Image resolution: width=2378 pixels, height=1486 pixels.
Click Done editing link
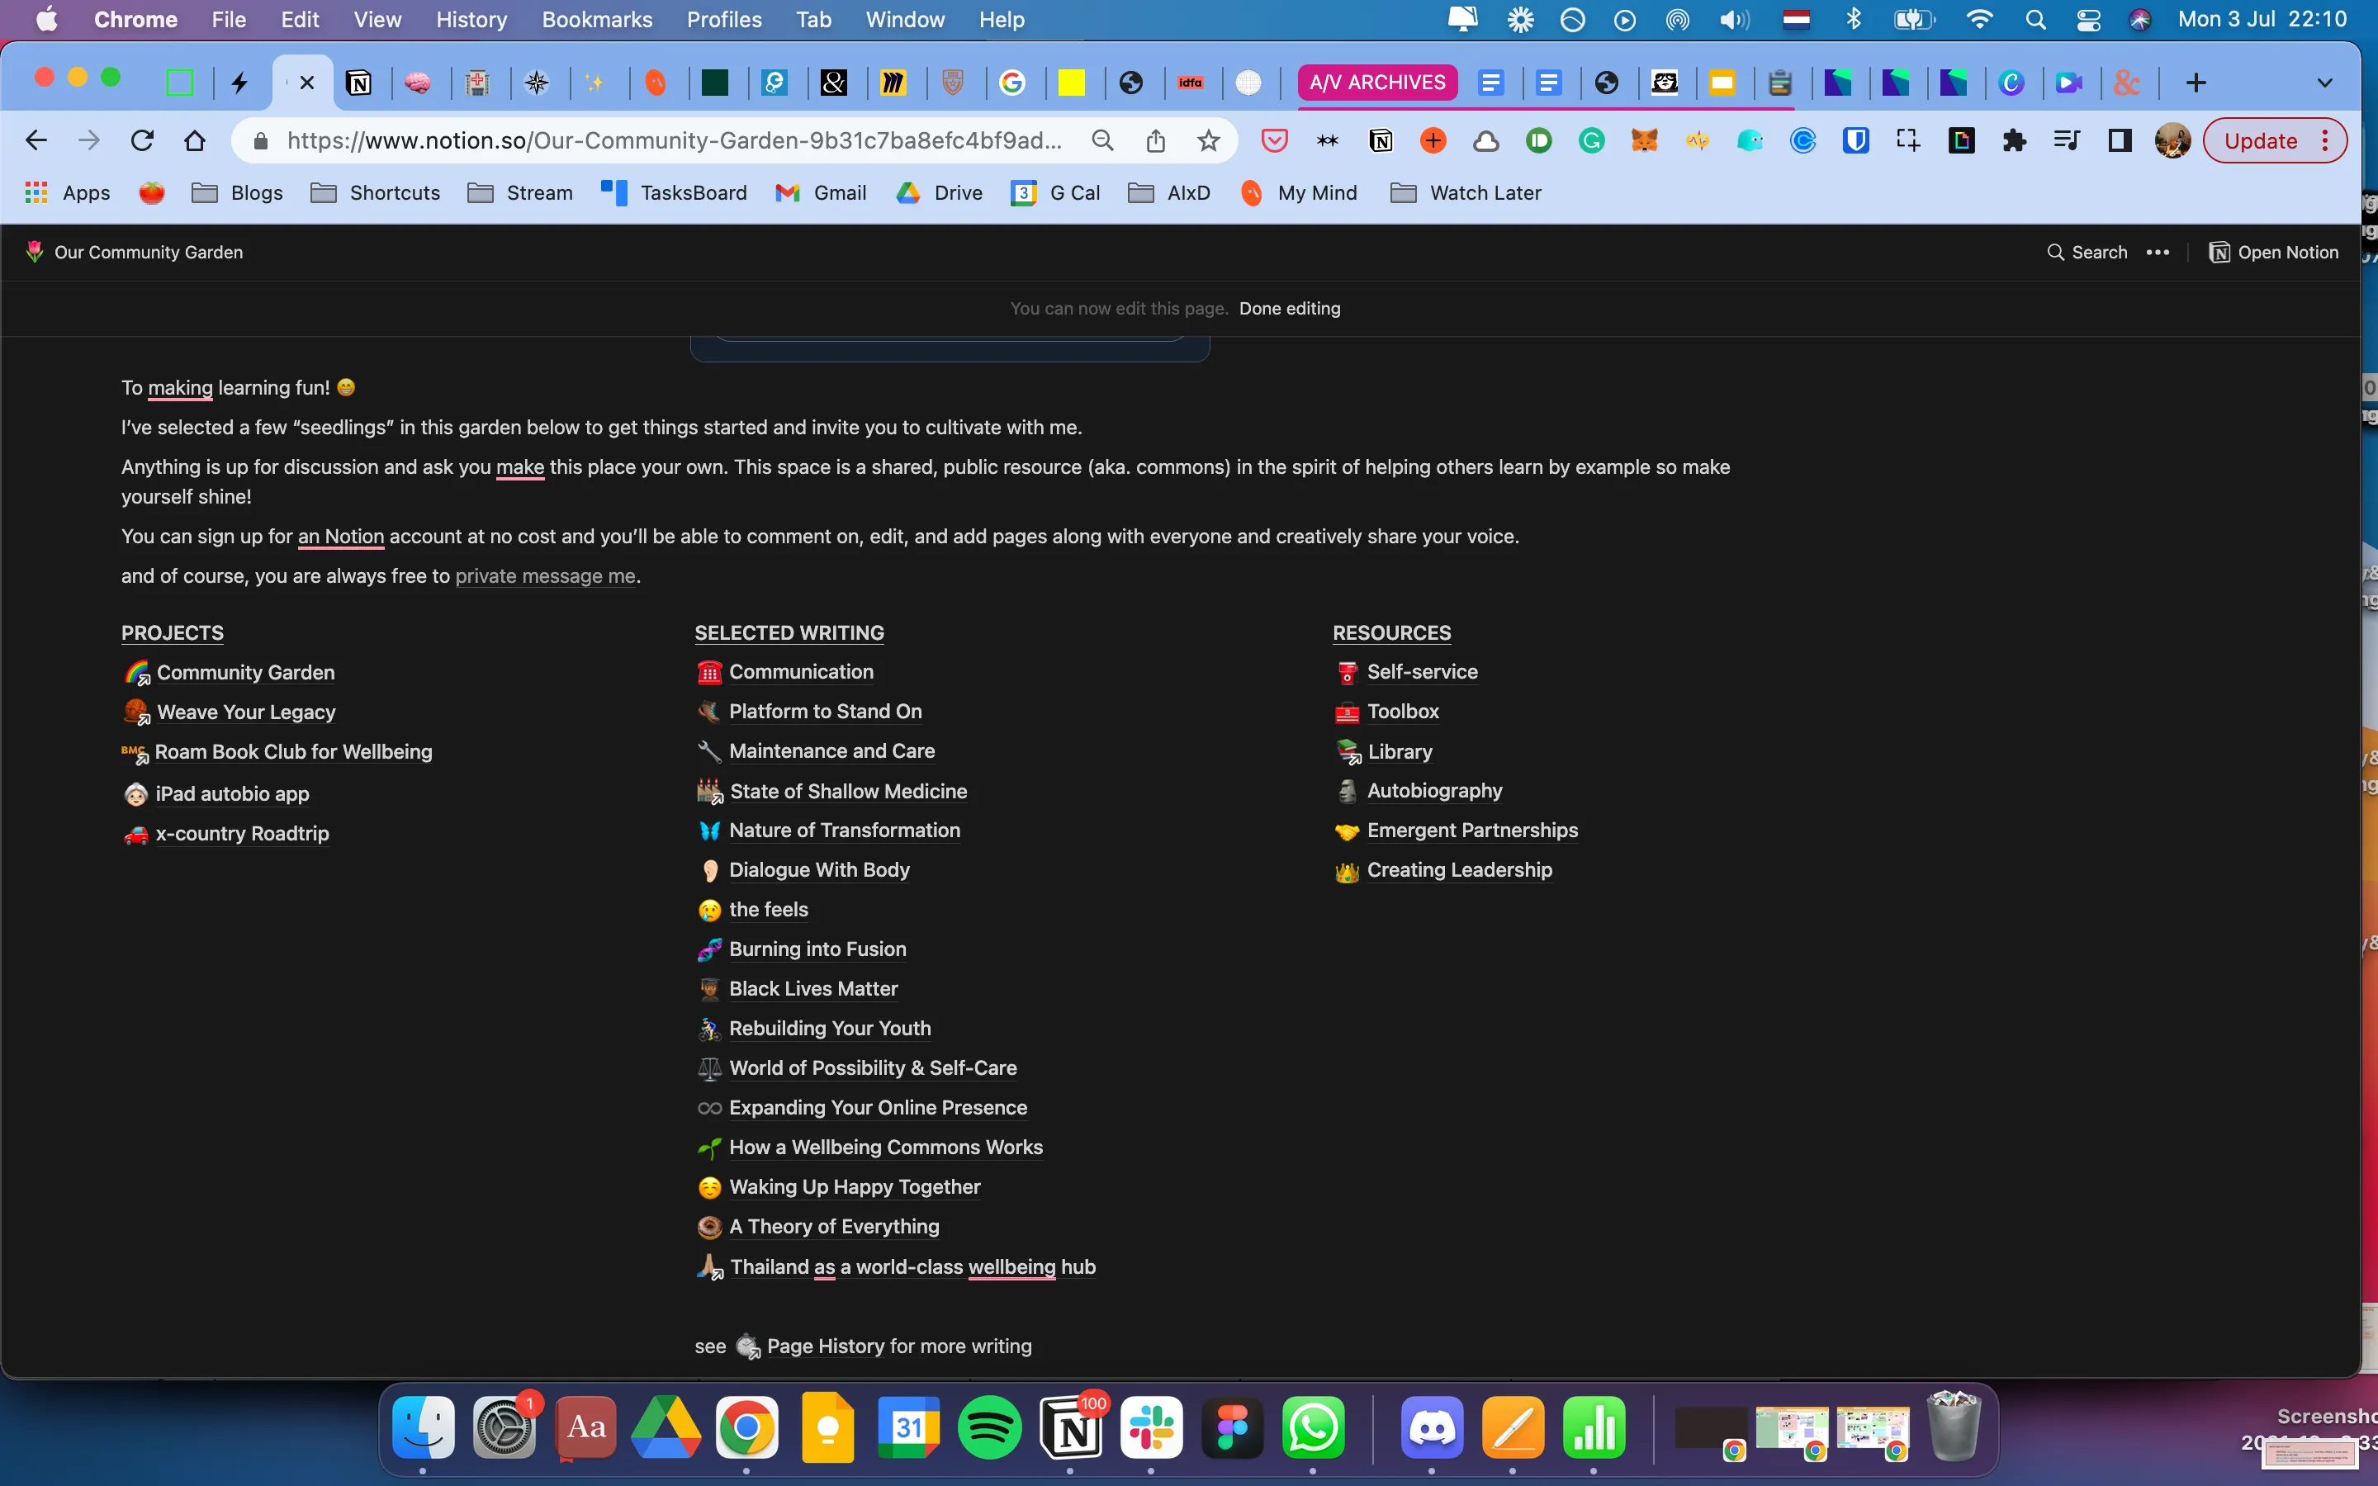click(1289, 309)
